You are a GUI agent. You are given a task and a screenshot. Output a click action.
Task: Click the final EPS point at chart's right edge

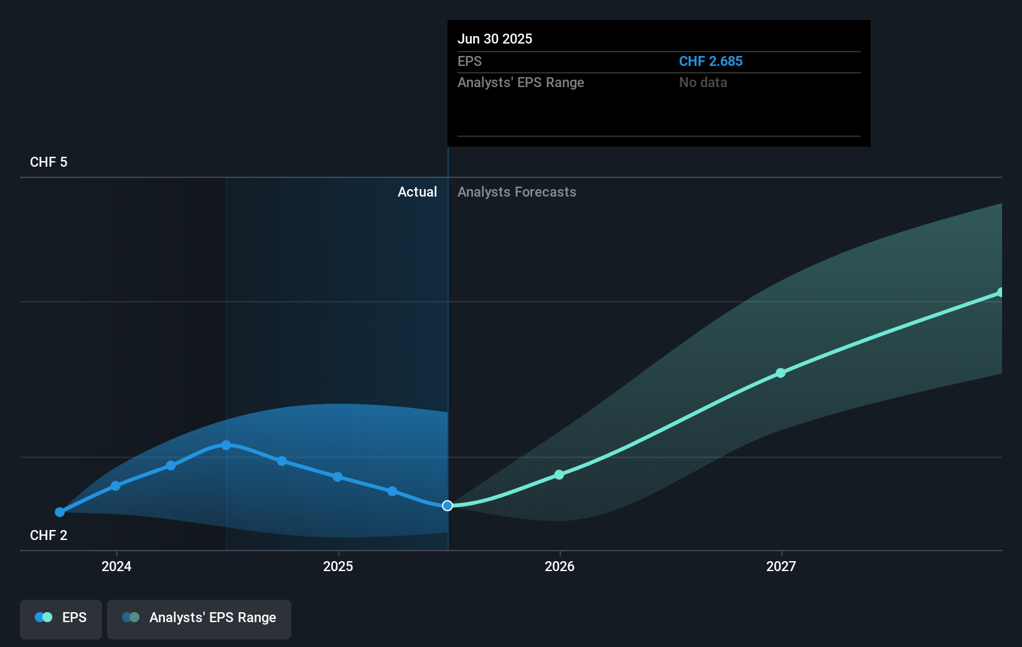pos(1000,291)
